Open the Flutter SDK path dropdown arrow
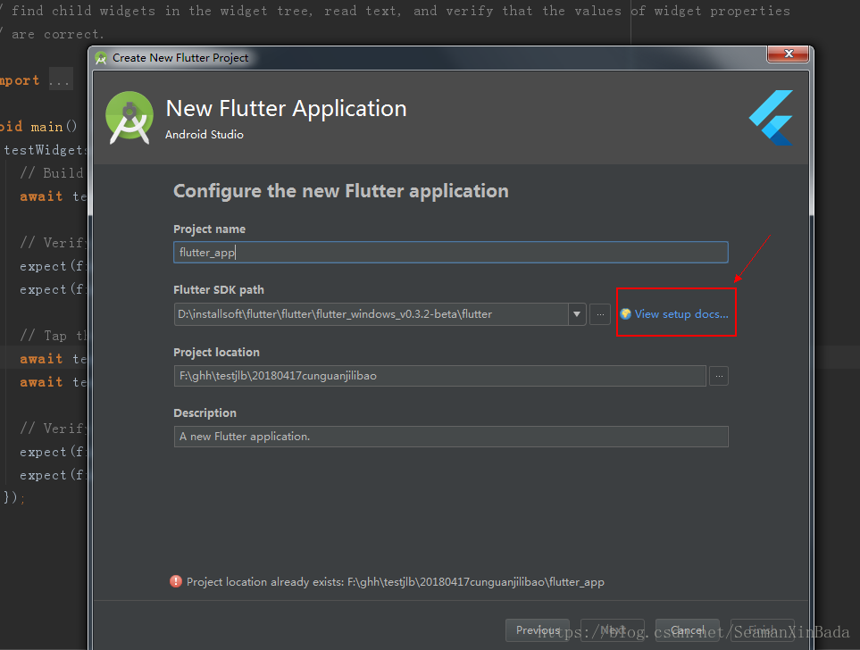Image resolution: width=860 pixels, height=650 pixels. pyautogui.click(x=576, y=314)
